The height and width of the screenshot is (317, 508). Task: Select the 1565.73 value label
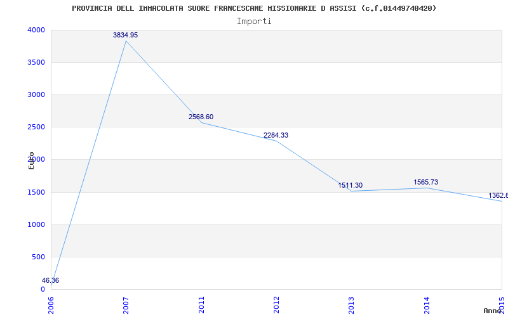tap(425, 182)
